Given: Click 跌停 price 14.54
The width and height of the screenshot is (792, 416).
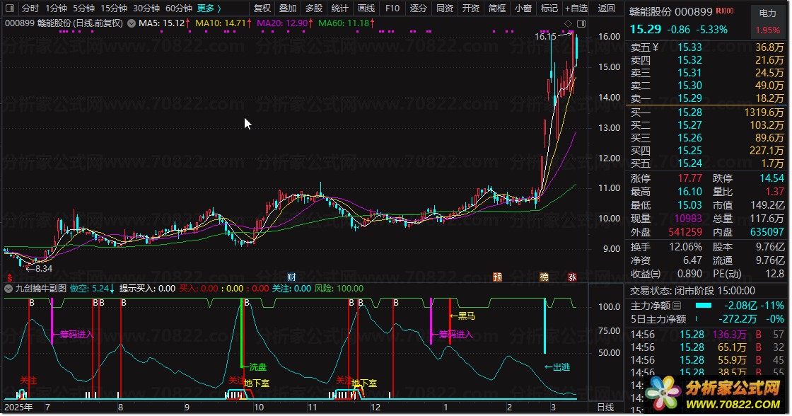Looking at the screenshot, I should pos(771,178).
